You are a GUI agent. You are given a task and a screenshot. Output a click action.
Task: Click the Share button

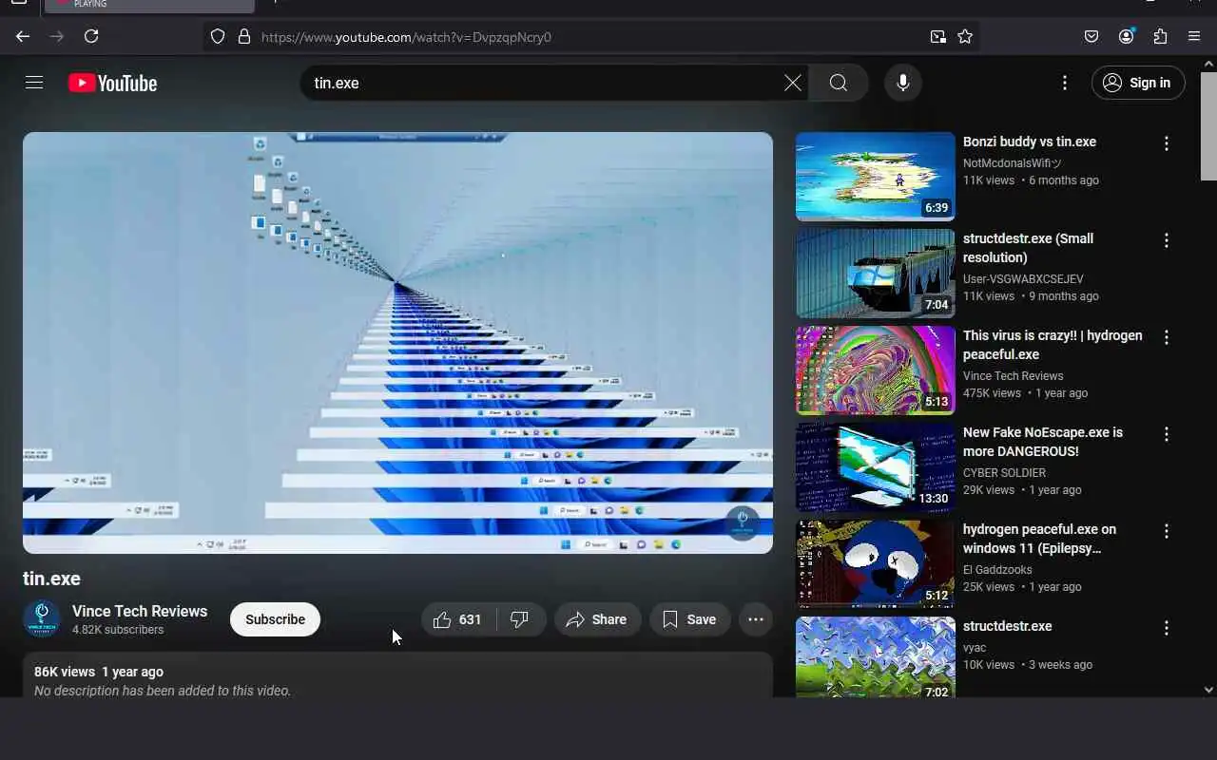[x=597, y=619]
